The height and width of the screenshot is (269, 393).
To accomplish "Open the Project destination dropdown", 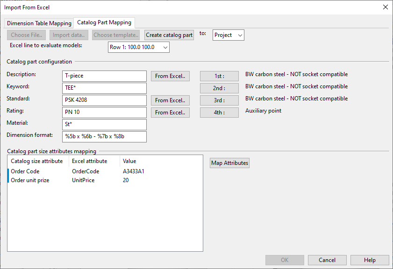I will coord(228,35).
